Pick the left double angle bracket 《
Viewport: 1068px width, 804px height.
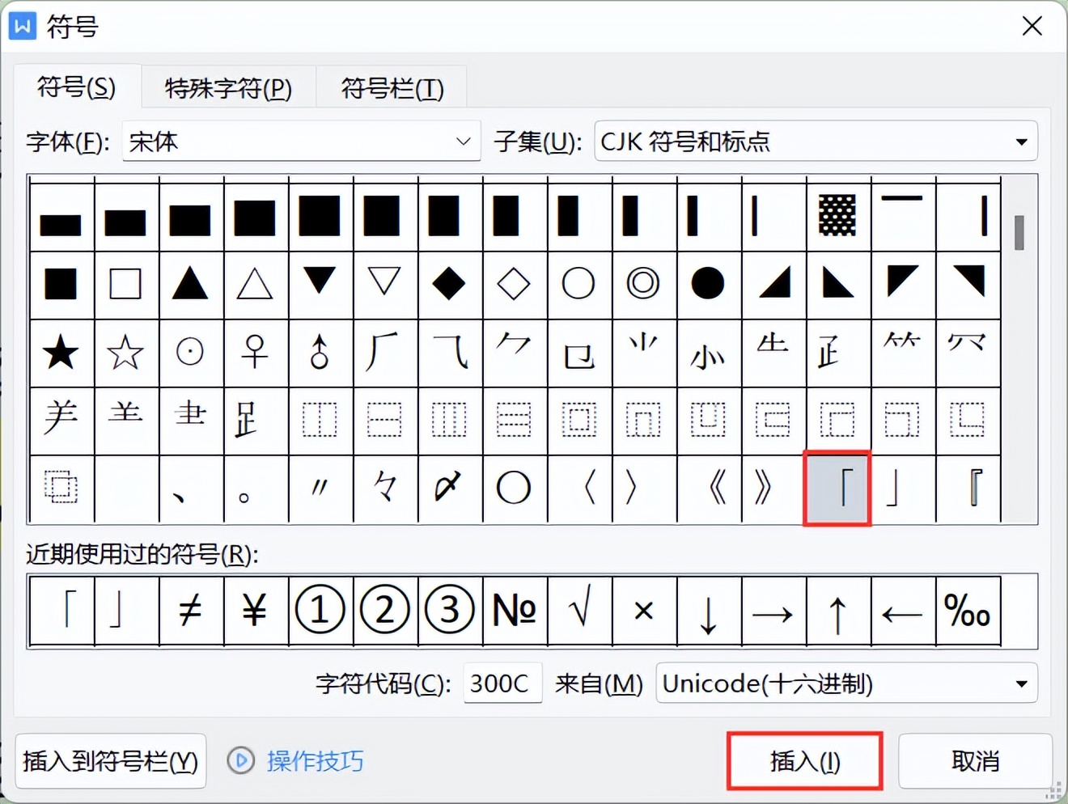click(708, 489)
